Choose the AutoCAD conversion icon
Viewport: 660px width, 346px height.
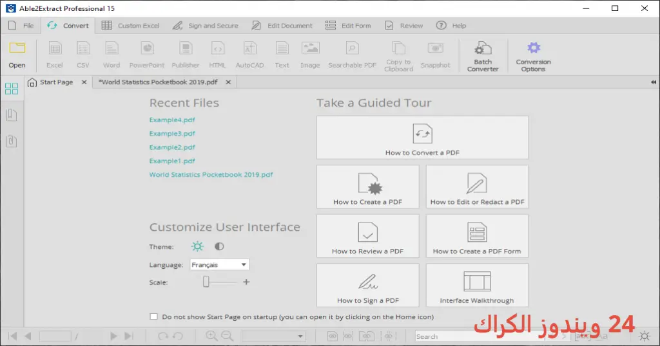(x=250, y=48)
